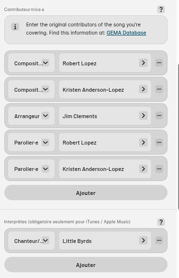The height and width of the screenshot is (278, 179).
Task: Remove the Little Byrds performer row
Action: click(x=159, y=241)
